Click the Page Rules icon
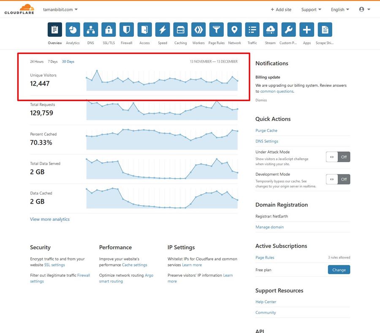 click(216, 30)
